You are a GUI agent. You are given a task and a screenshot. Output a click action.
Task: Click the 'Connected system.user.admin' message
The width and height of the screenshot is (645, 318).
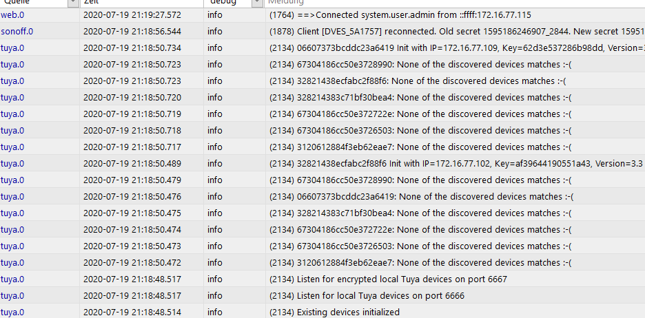pyautogui.click(x=400, y=15)
